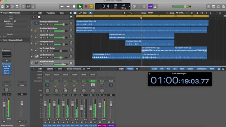Toggle the Aux channel strip filter
Viewport: 226px width, 127px height.
click(x=169, y=69)
